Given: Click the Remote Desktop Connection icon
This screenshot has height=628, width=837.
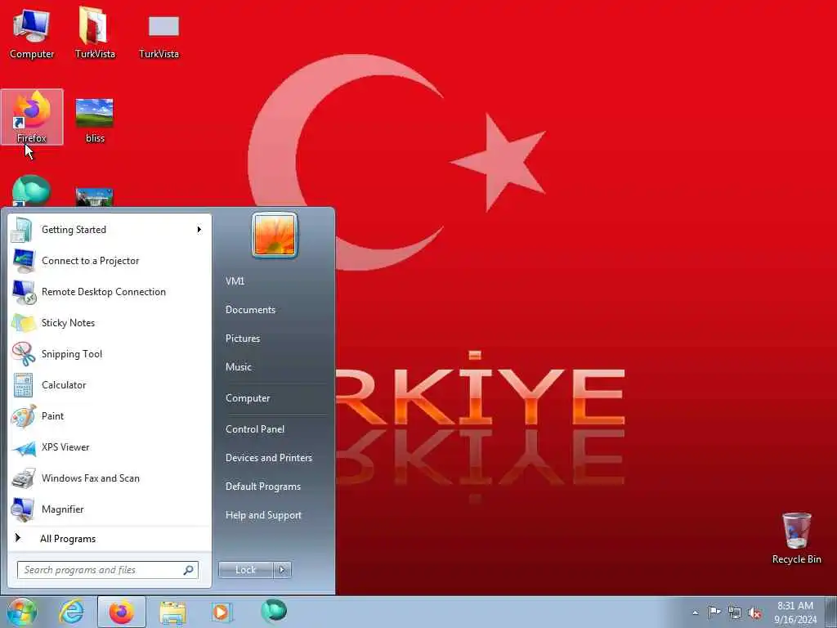Looking at the screenshot, I should 24,292.
